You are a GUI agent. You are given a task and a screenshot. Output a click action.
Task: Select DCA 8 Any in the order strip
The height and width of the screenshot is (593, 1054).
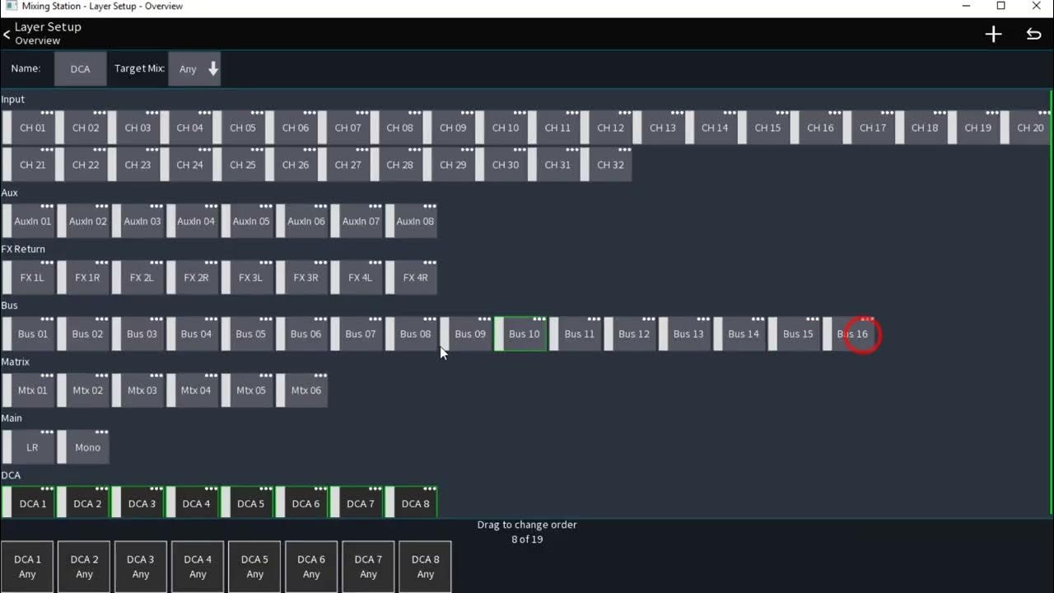(x=425, y=567)
